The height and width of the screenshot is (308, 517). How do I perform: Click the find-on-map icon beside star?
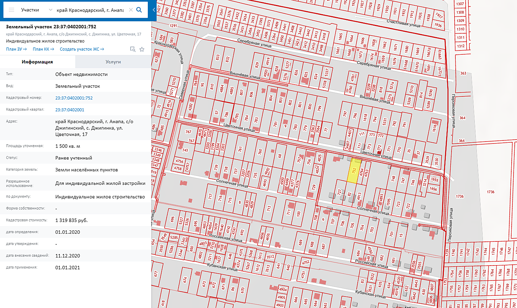point(133,49)
